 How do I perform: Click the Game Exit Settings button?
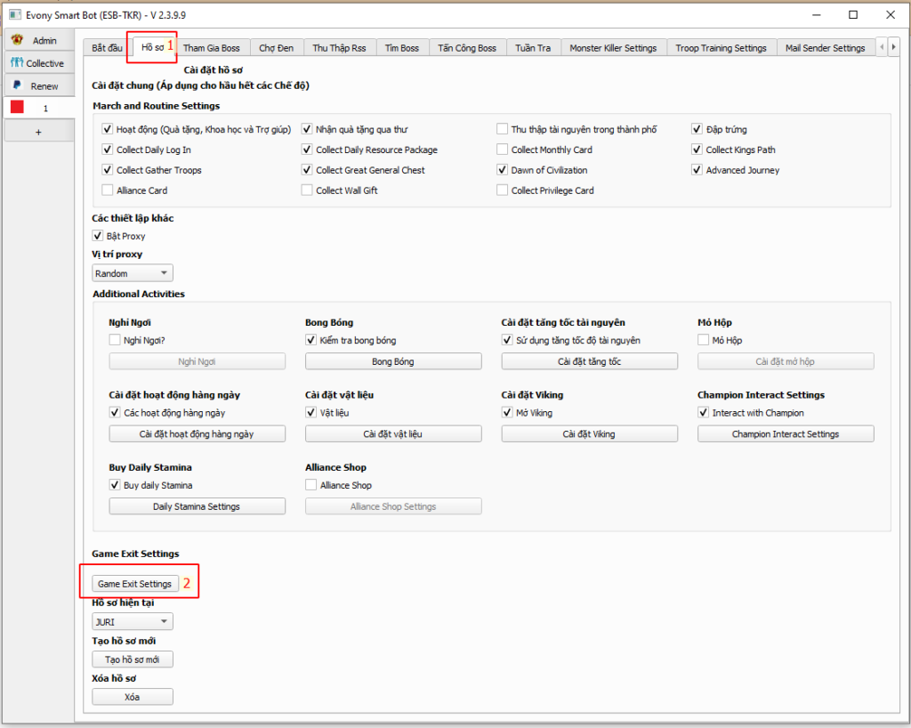[134, 584]
